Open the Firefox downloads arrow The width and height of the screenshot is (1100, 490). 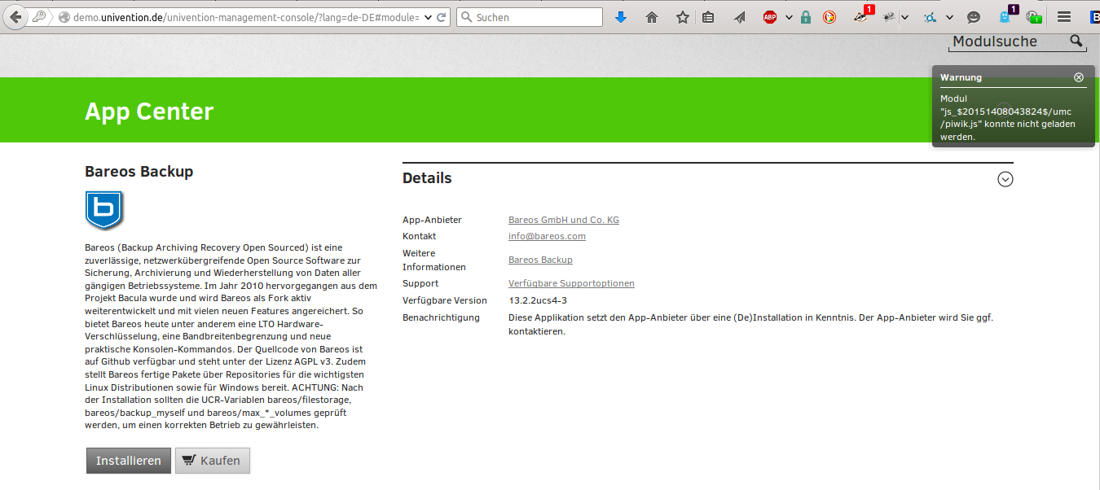coord(621,17)
